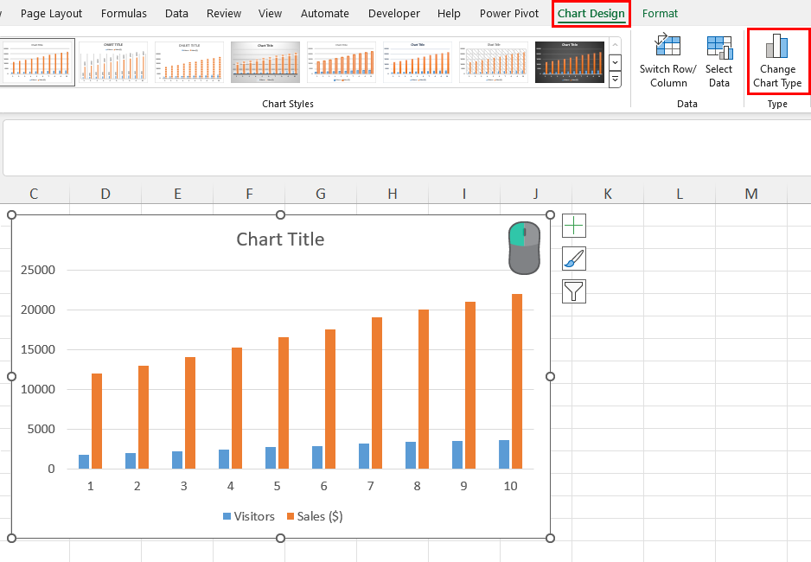Open the Developer tab
811x562 pixels.
tap(393, 14)
